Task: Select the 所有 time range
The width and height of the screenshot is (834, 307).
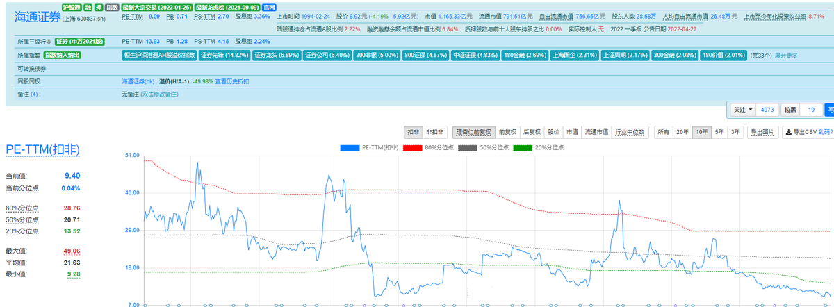Action: pyautogui.click(x=664, y=131)
